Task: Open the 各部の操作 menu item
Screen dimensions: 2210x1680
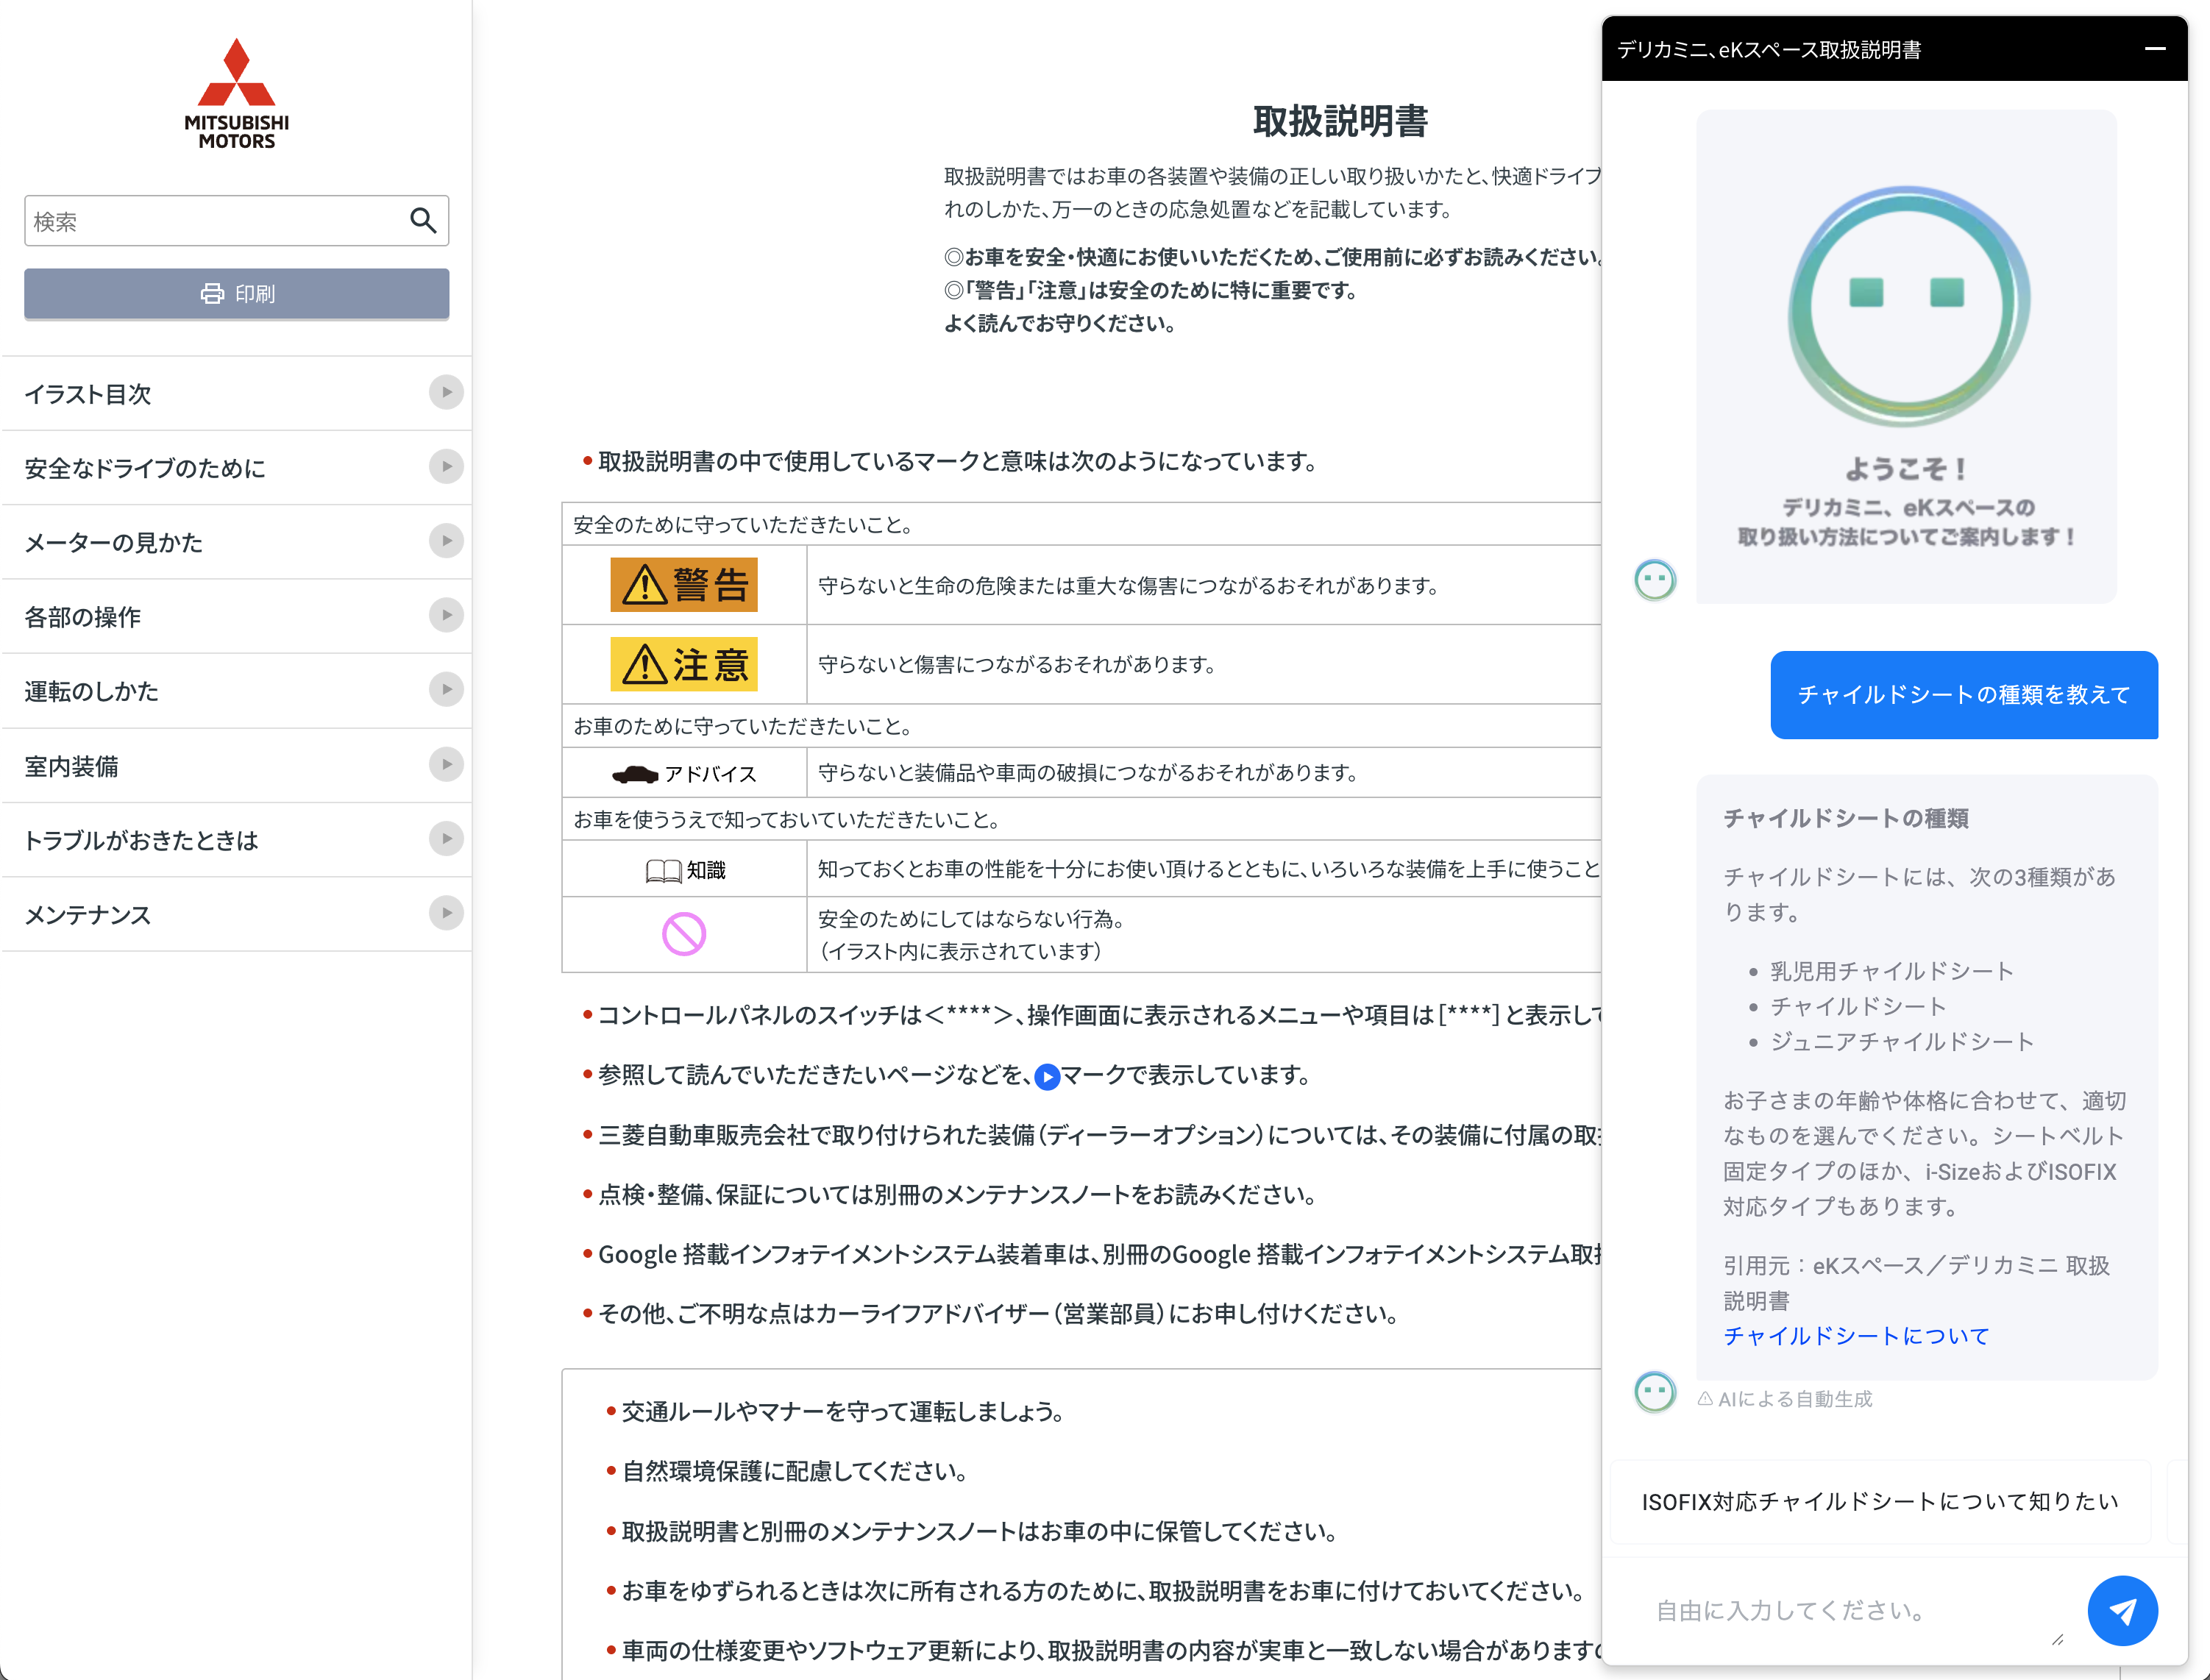Action: coord(236,617)
